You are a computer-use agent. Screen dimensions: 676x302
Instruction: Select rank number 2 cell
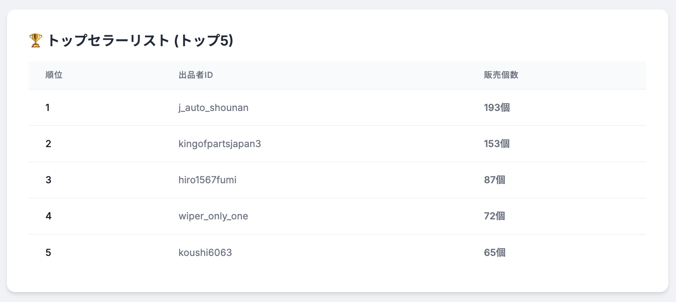(x=48, y=144)
